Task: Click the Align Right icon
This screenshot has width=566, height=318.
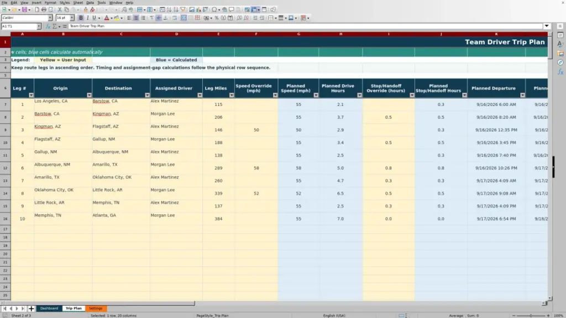Action: tap(143, 18)
